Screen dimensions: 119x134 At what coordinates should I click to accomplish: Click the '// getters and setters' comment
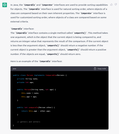pos(28,122)
